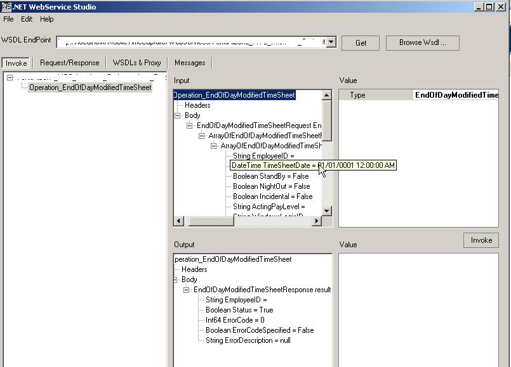511x367 pixels.
Task: Click the Browse Wsdl button
Action: pos(422,43)
